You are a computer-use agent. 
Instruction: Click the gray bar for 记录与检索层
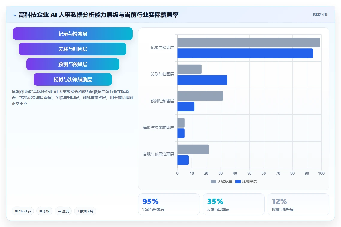click(x=249, y=42)
